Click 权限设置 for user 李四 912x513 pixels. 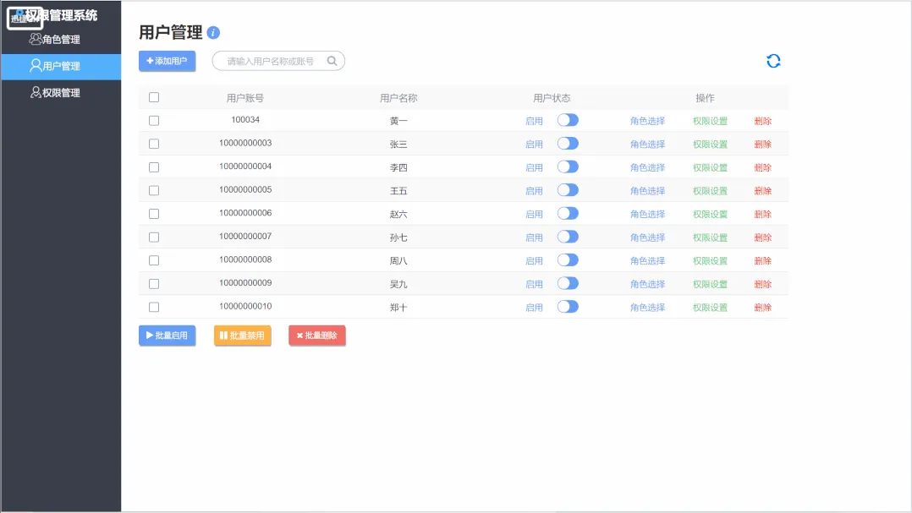tap(710, 167)
